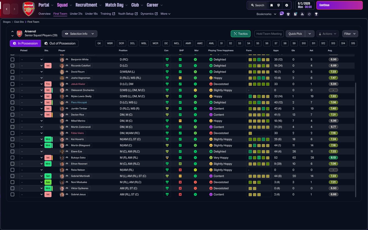
Task: Click Bukayo Saka's form rating squares
Action: click(x=259, y=158)
